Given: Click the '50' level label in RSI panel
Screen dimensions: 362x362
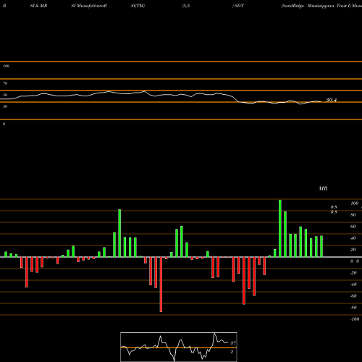Looking at the screenshot, I should click(x=5, y=95).
